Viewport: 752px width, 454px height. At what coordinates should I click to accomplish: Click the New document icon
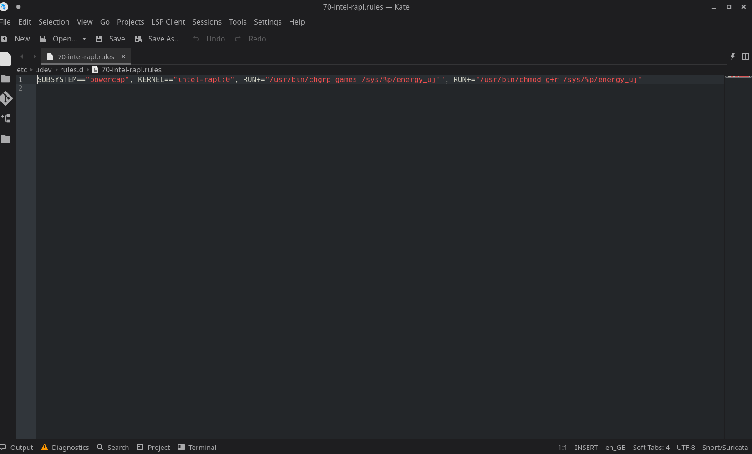tap(4, 39)
